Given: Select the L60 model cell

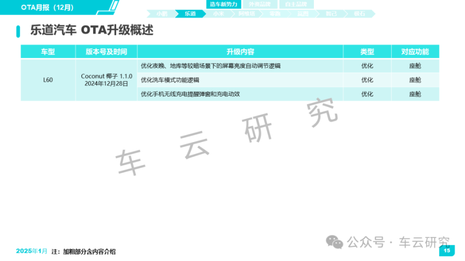Looking at the screenshot, I should (x=48, y=80).
